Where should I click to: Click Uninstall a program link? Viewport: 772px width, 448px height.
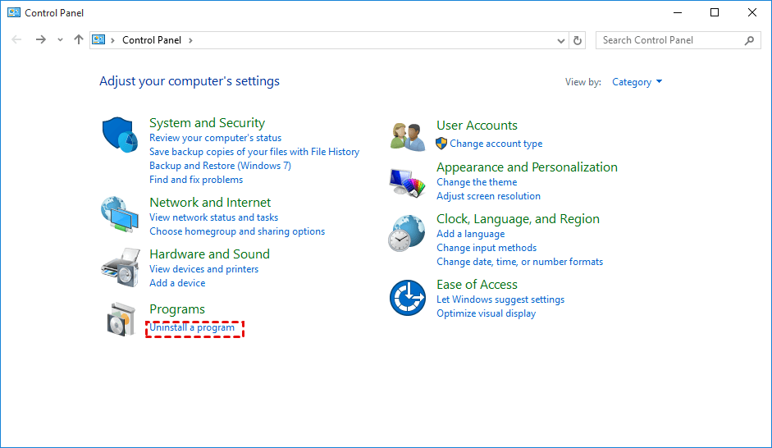[x=192, y=327]
